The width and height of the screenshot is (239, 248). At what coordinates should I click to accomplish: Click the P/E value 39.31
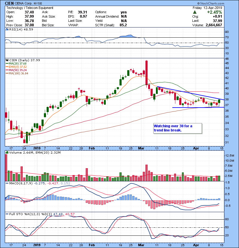pyautogui.click(x=82, y=12)
